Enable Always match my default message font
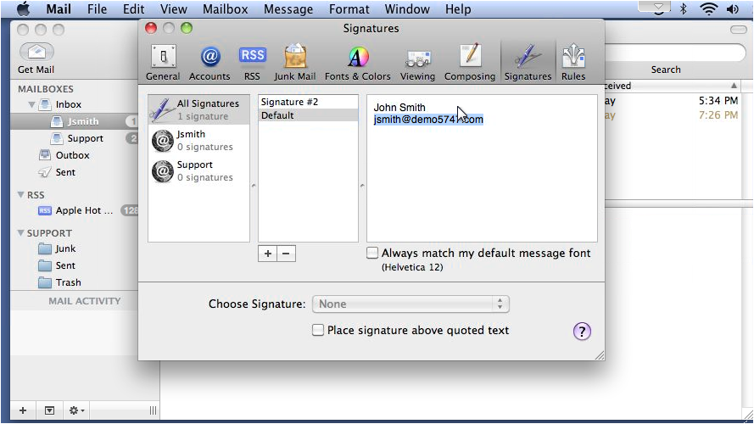 [x=372, y=253]
